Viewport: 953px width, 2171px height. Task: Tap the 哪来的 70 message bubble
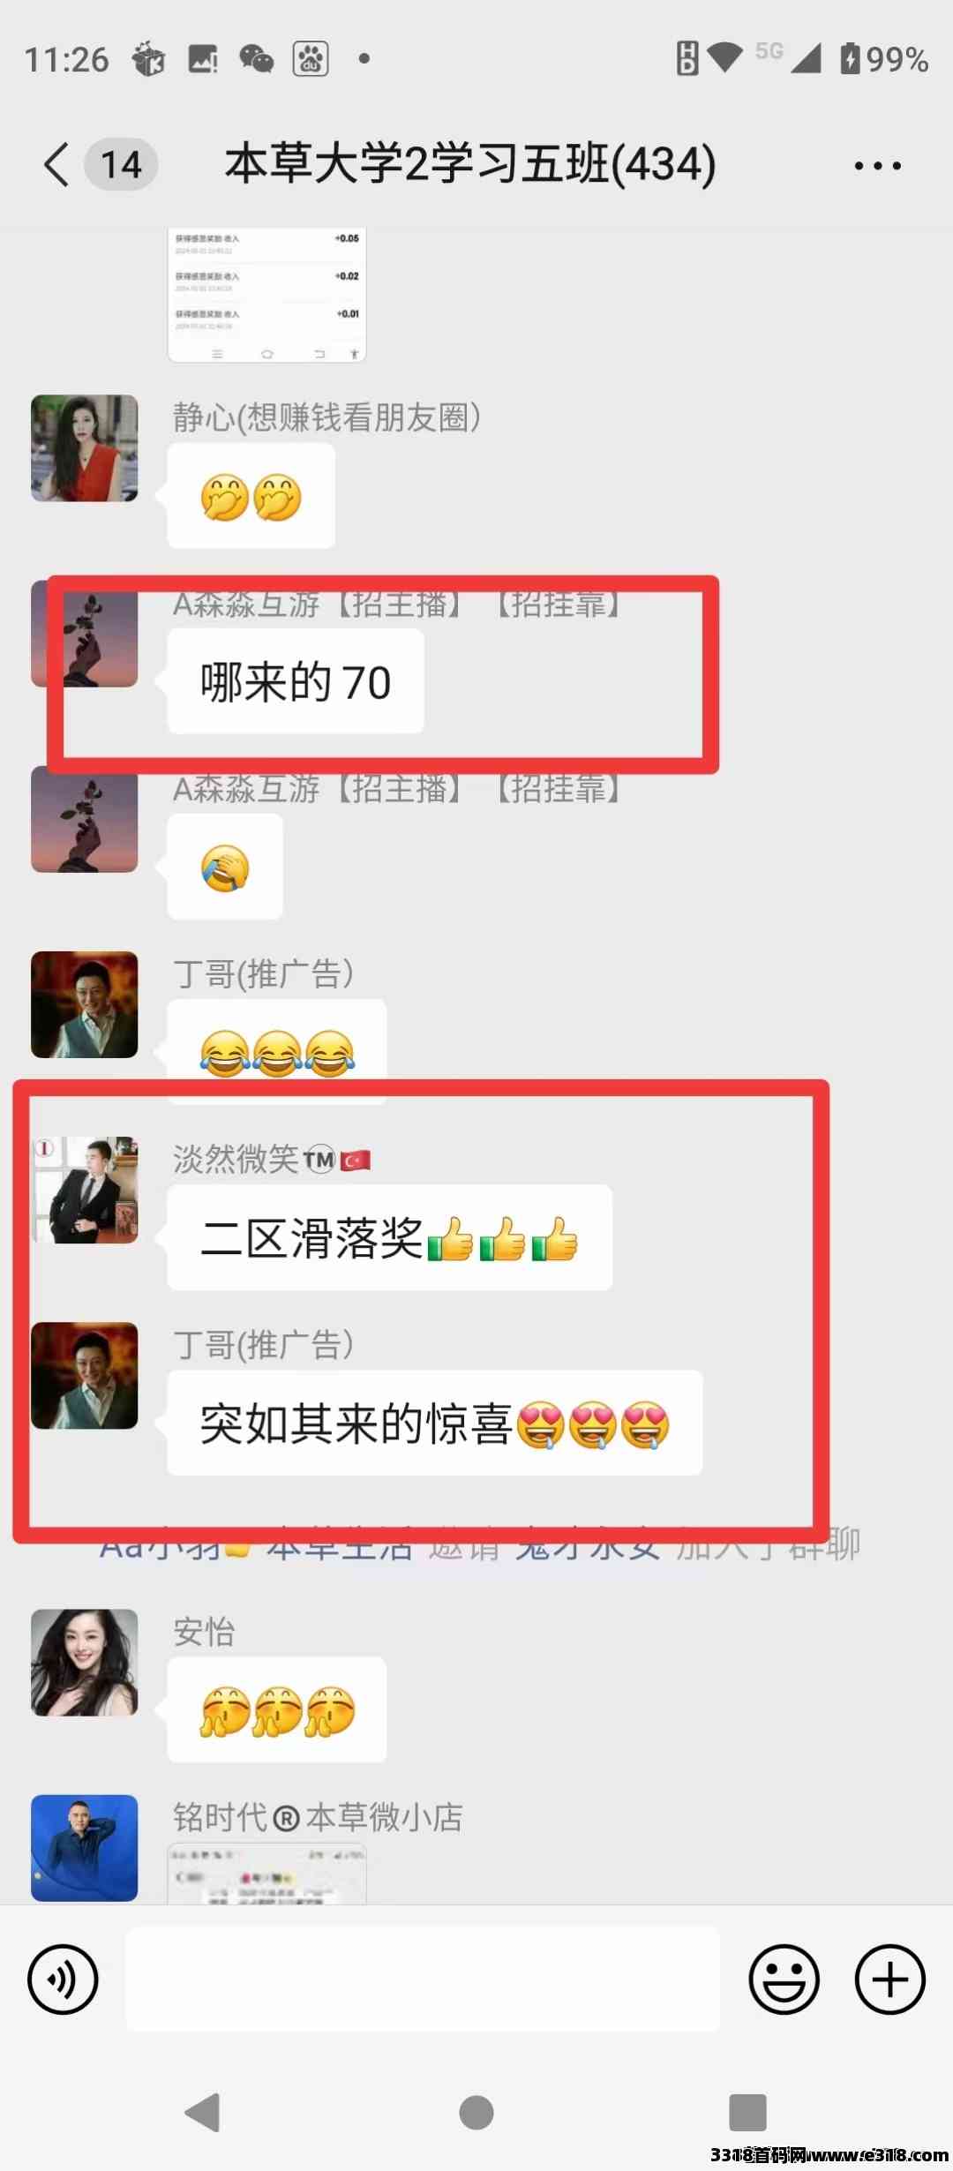[296, 681]
